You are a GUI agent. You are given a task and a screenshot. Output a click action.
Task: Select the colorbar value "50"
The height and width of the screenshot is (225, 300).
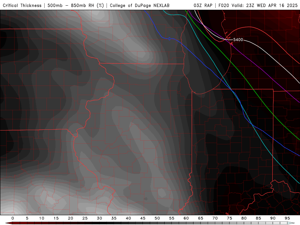[157, 218]
